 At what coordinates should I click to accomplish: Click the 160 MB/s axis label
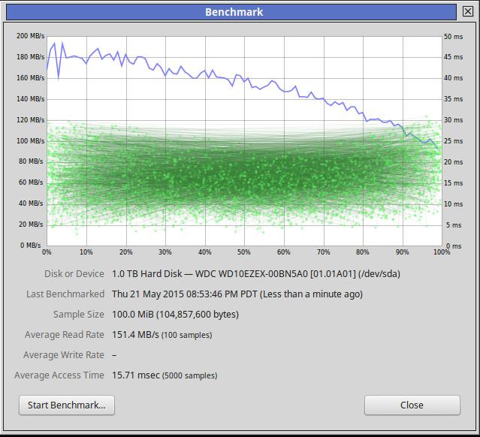point(30,78)
